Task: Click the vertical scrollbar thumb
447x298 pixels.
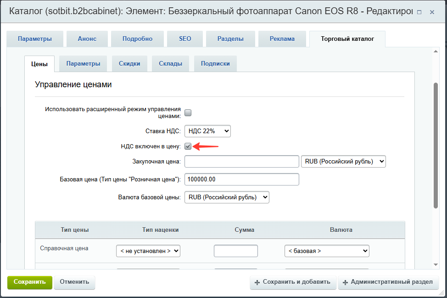Action: coord(436,146)
